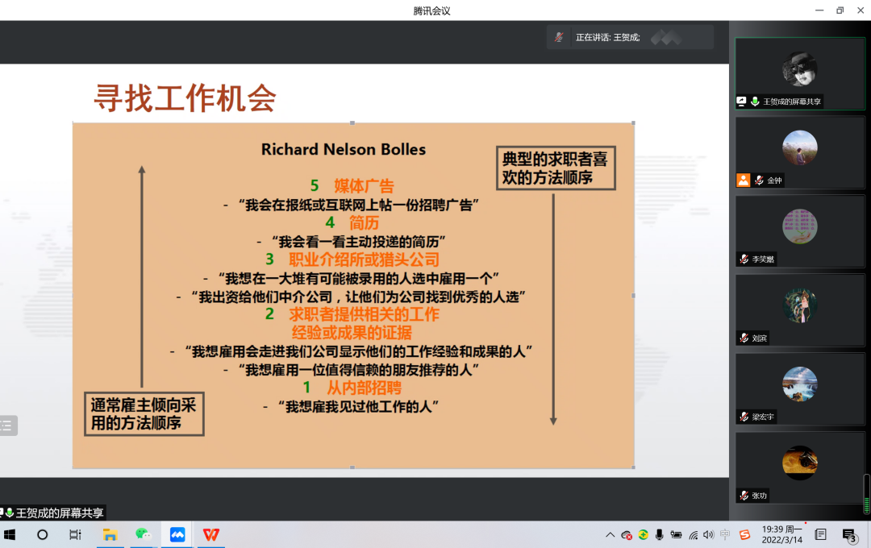Open the notification center with 3 alerts
This screenshot has width=871, height=548.
click(849, 534)
